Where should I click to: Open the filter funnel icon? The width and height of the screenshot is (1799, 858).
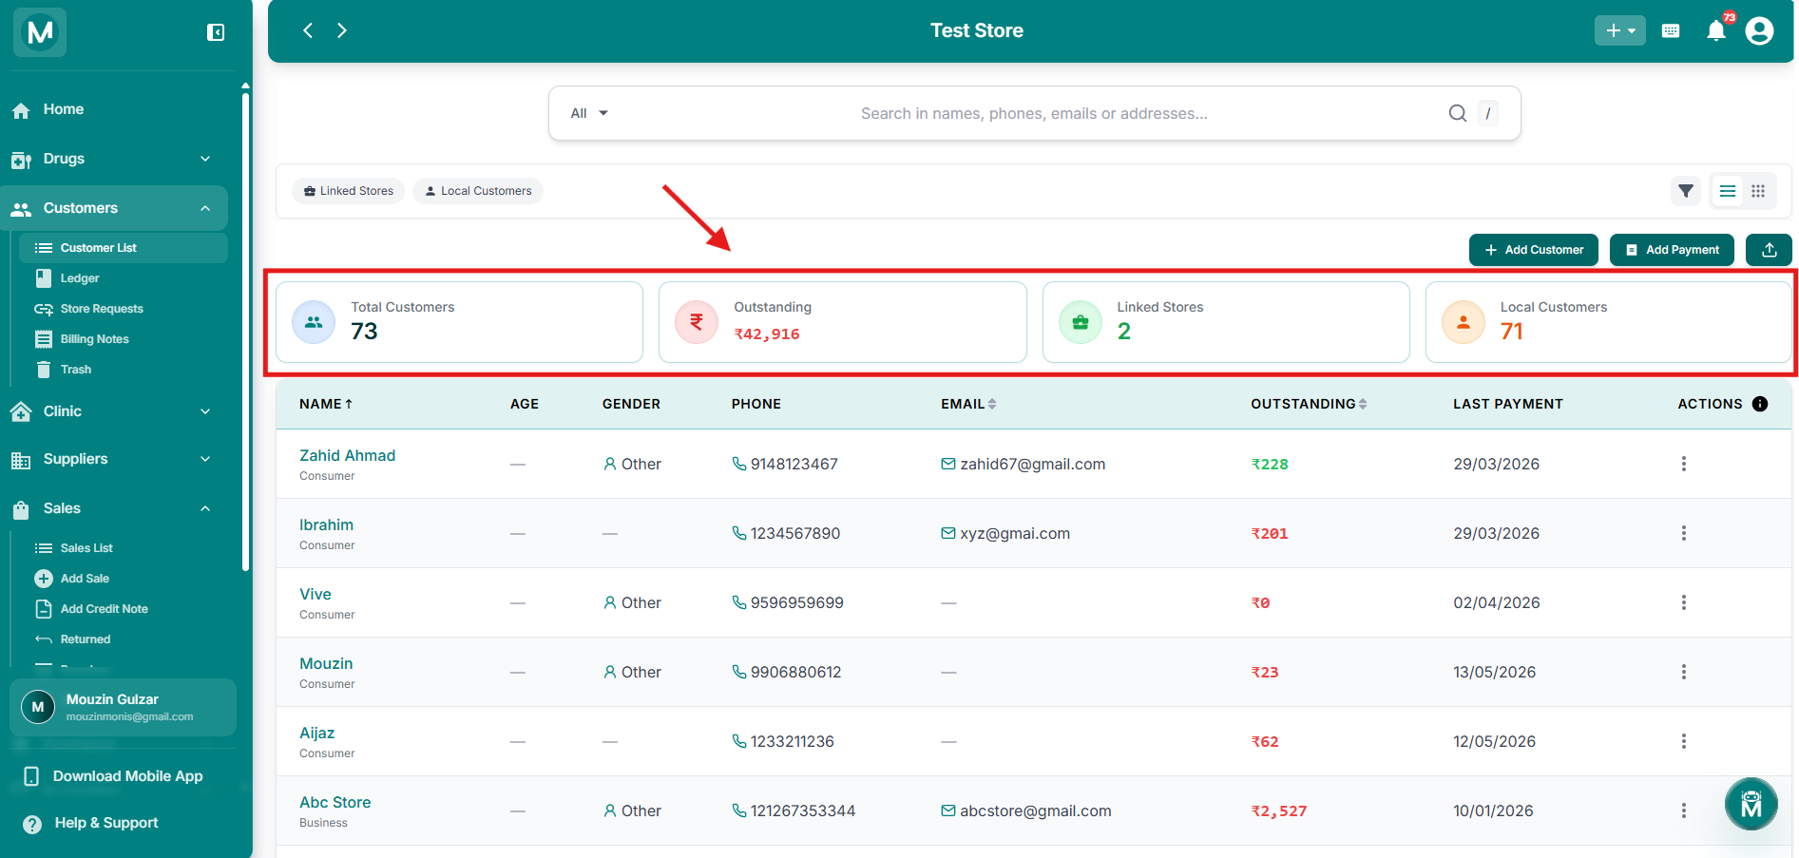[x=1686, y=191]
